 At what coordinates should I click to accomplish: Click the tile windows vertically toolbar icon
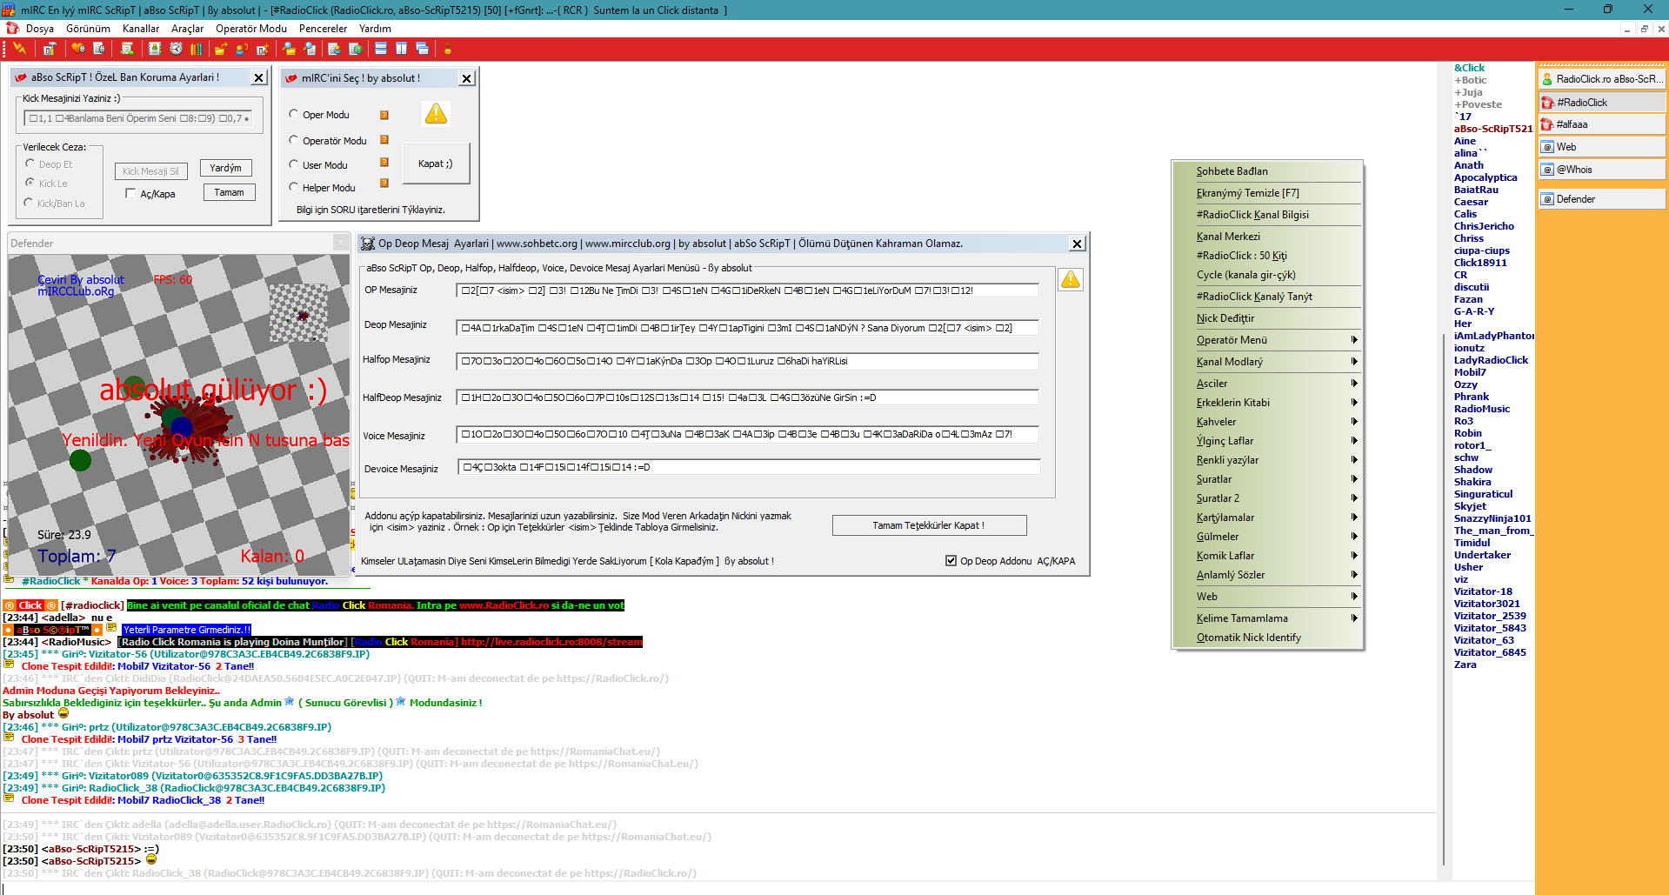pyautogui.click(x=402, y=49)
